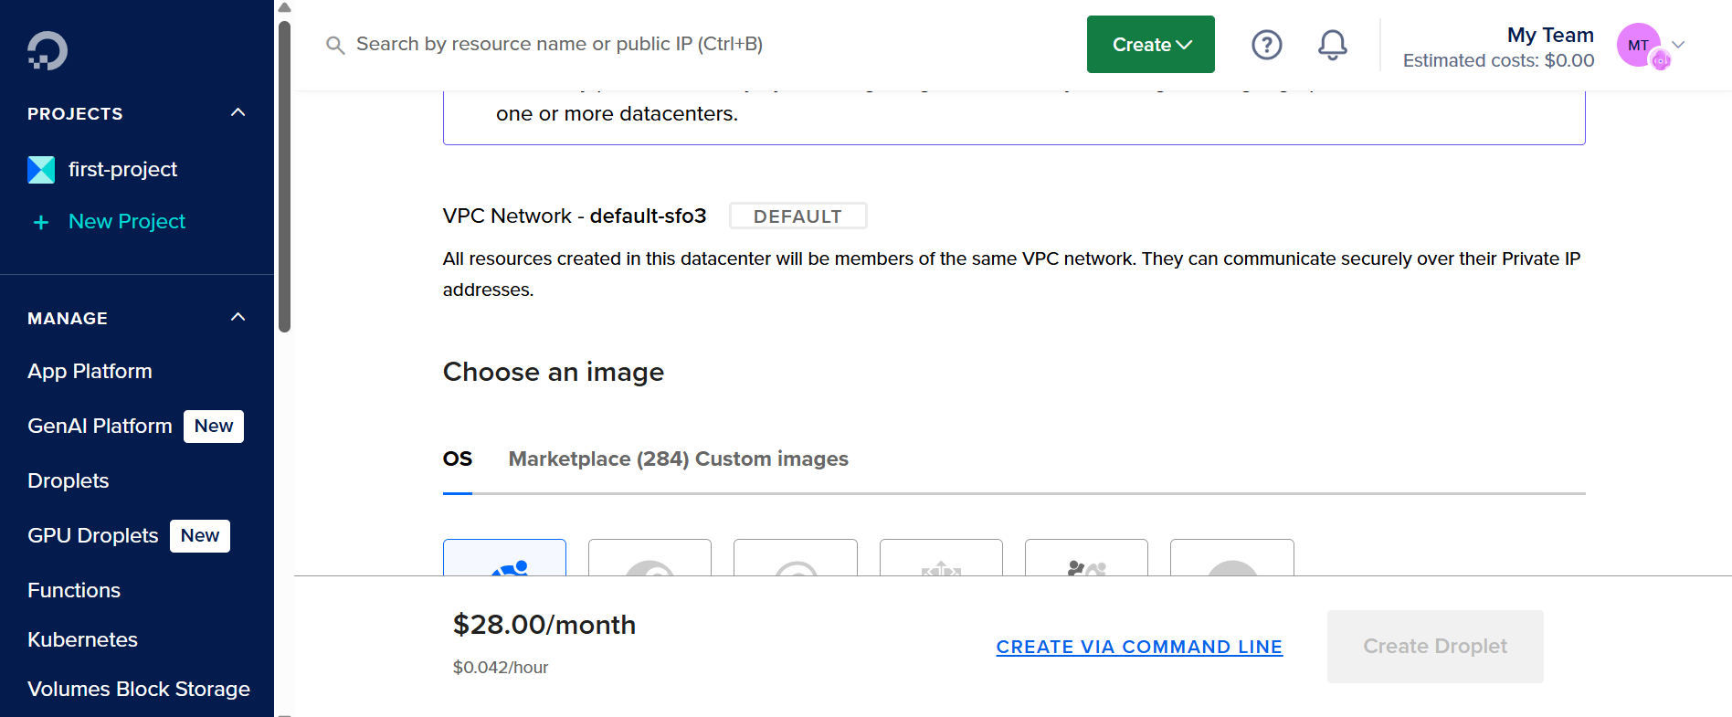Open Volumes Block Storage in sidebar

coord(139,689)
